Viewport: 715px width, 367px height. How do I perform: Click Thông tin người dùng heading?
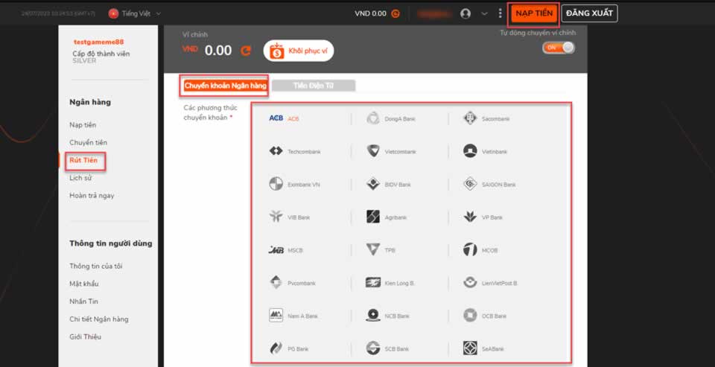[x=111, y=243]
